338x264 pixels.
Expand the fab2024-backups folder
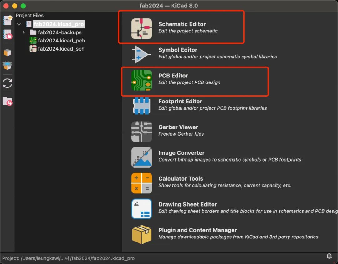coord(23,32)
